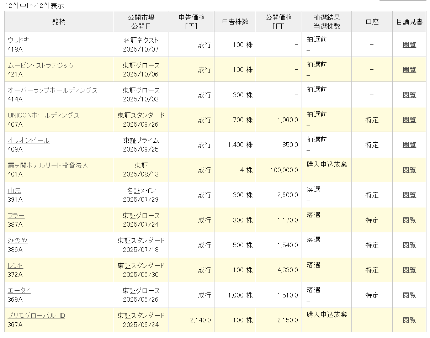The height and width of the screenshot is (338, 430).
Task: Open the フラー stock link
Action: [x=16, y=216]
